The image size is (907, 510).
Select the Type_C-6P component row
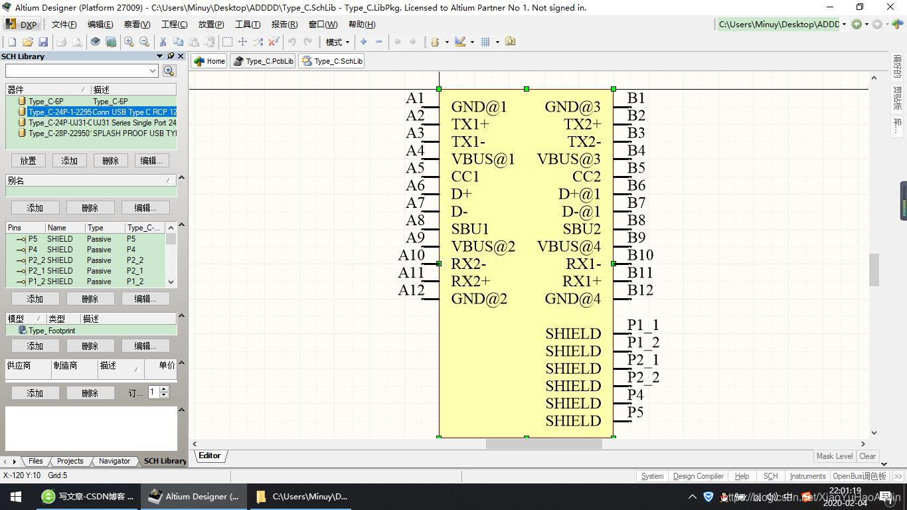click(92, 102)
